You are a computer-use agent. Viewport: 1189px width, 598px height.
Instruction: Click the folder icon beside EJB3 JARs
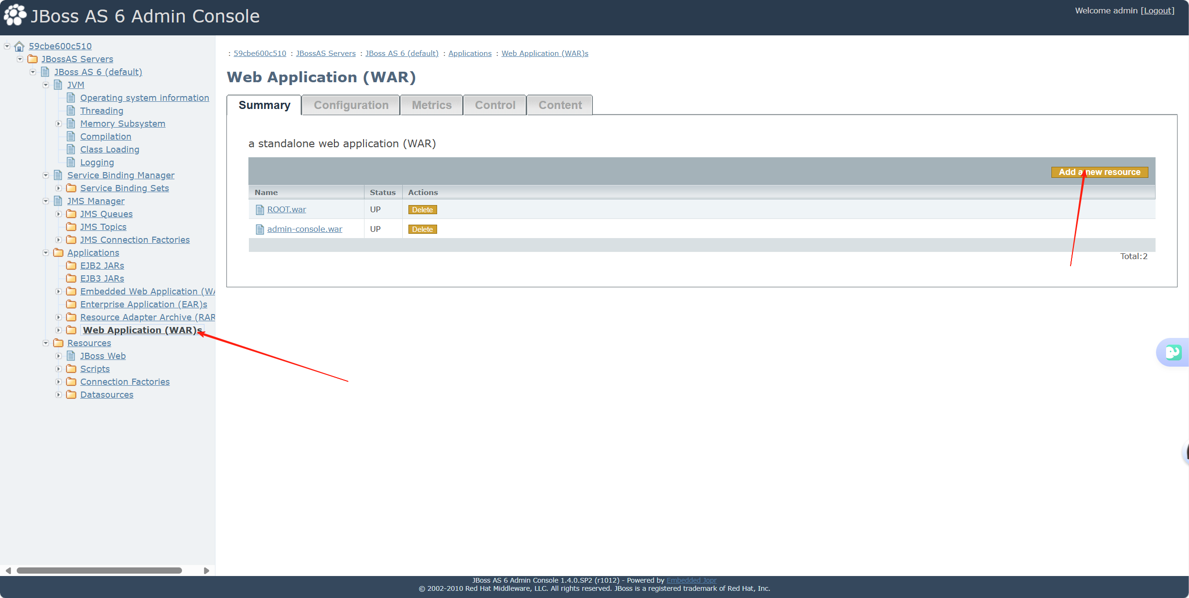click(x=71, y=278)
